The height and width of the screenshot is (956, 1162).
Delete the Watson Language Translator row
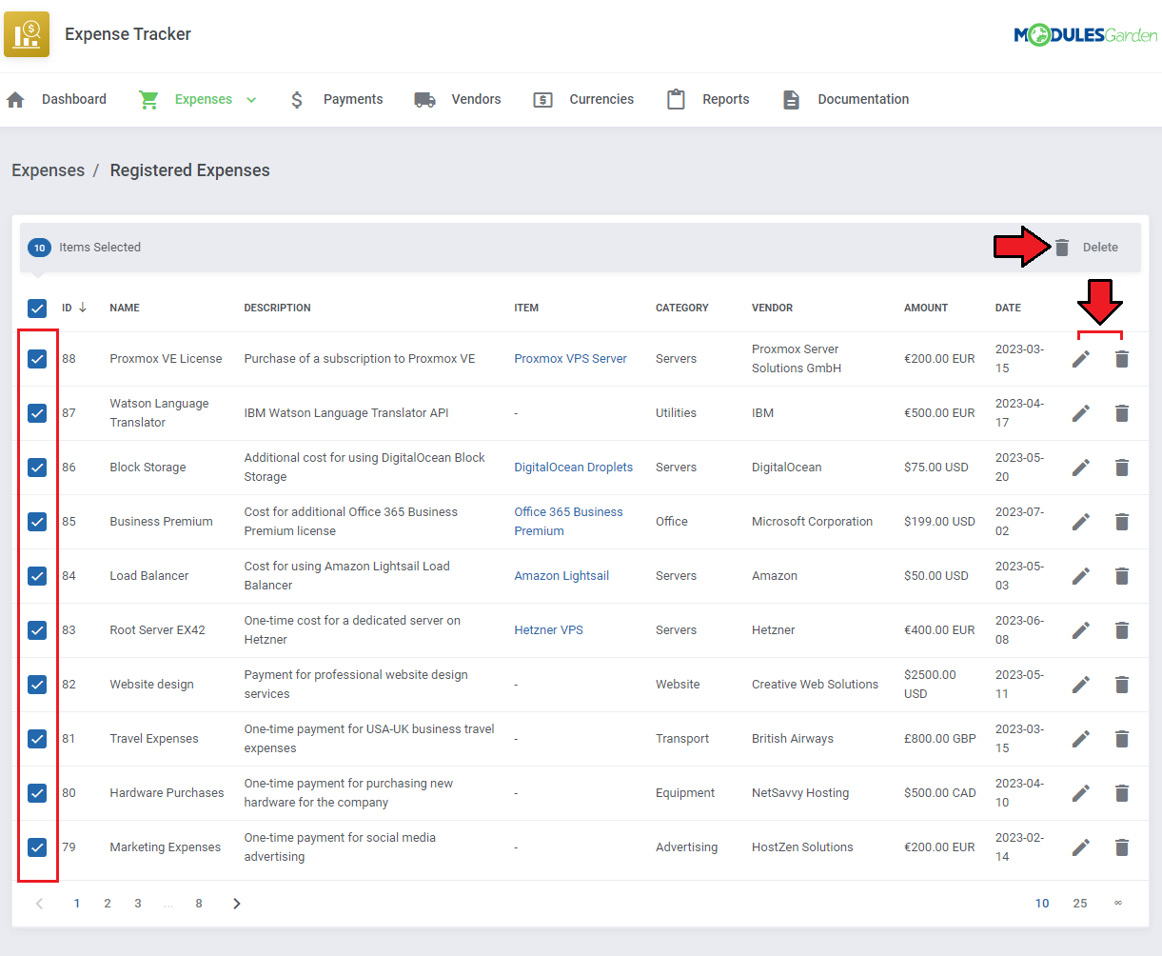click(x=1122, y=413)
